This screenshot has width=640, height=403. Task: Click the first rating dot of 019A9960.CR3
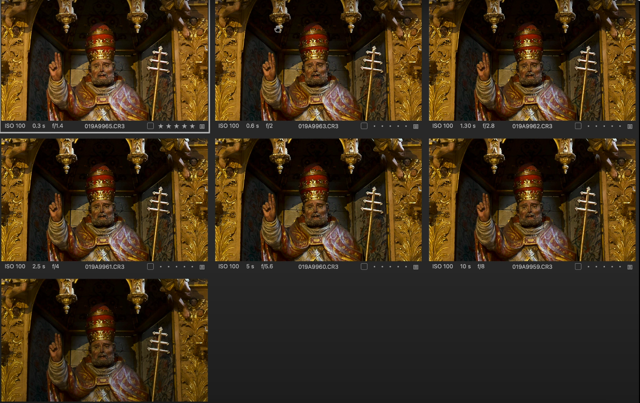(374, 267)
